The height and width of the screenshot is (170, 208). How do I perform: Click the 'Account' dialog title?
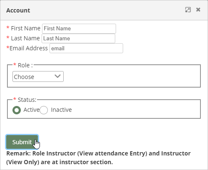tap(18, 10)
